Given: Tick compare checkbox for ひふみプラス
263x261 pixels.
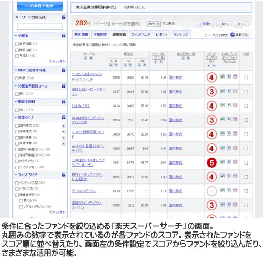Looking at the screenshot, I should click(246, 106).
